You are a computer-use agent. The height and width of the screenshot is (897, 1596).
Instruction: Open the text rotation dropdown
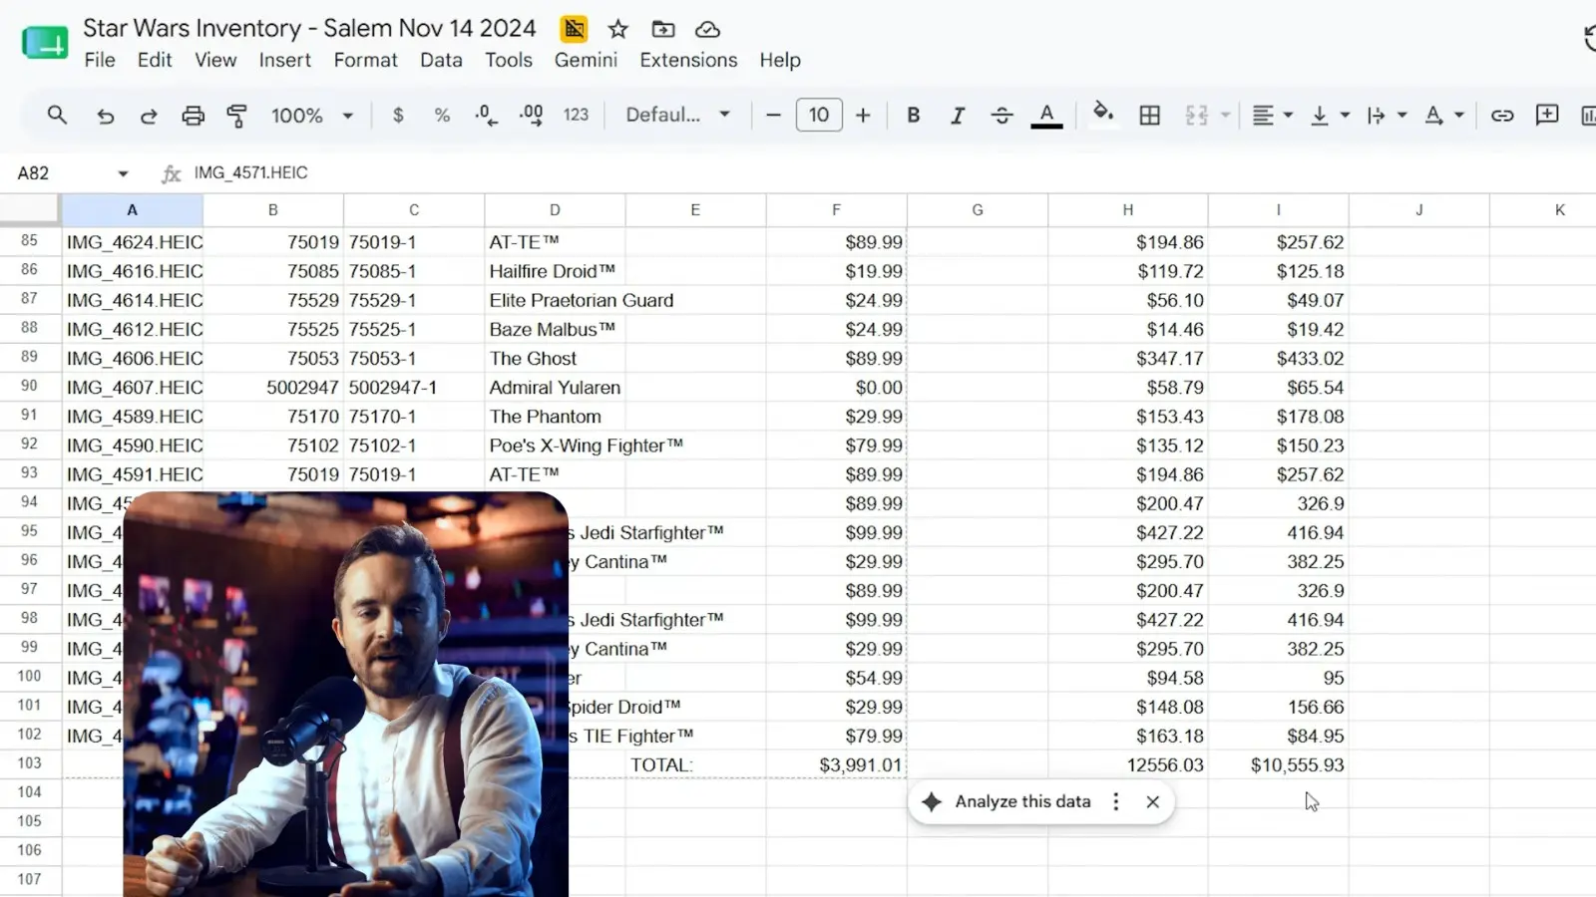(x=1443, y=115)
